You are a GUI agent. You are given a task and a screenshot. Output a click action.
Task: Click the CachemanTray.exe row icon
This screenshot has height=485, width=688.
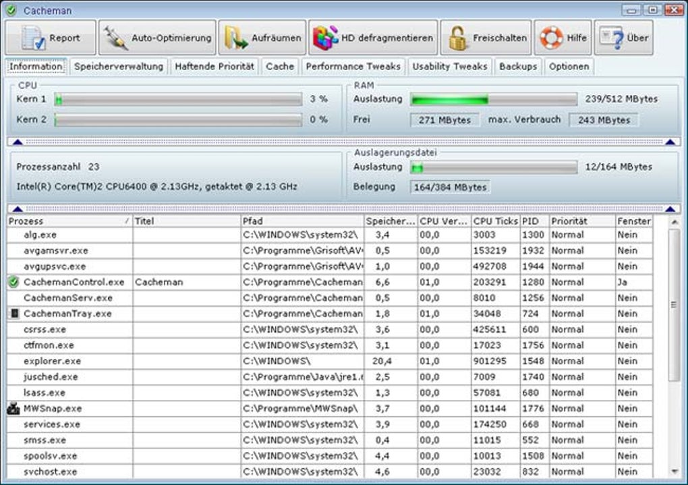[14, 314]
